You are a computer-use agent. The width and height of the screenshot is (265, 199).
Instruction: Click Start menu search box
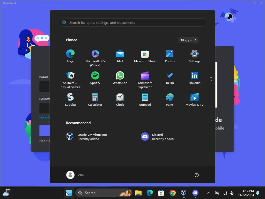[x=132, y=23]
